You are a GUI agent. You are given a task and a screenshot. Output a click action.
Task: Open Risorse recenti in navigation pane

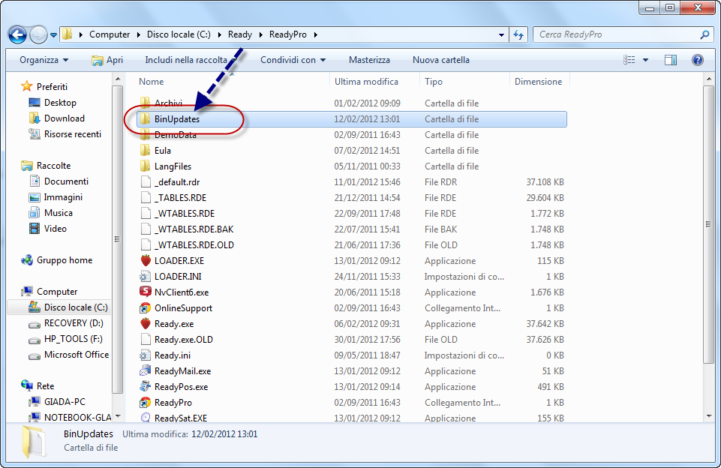click(65, 133)
